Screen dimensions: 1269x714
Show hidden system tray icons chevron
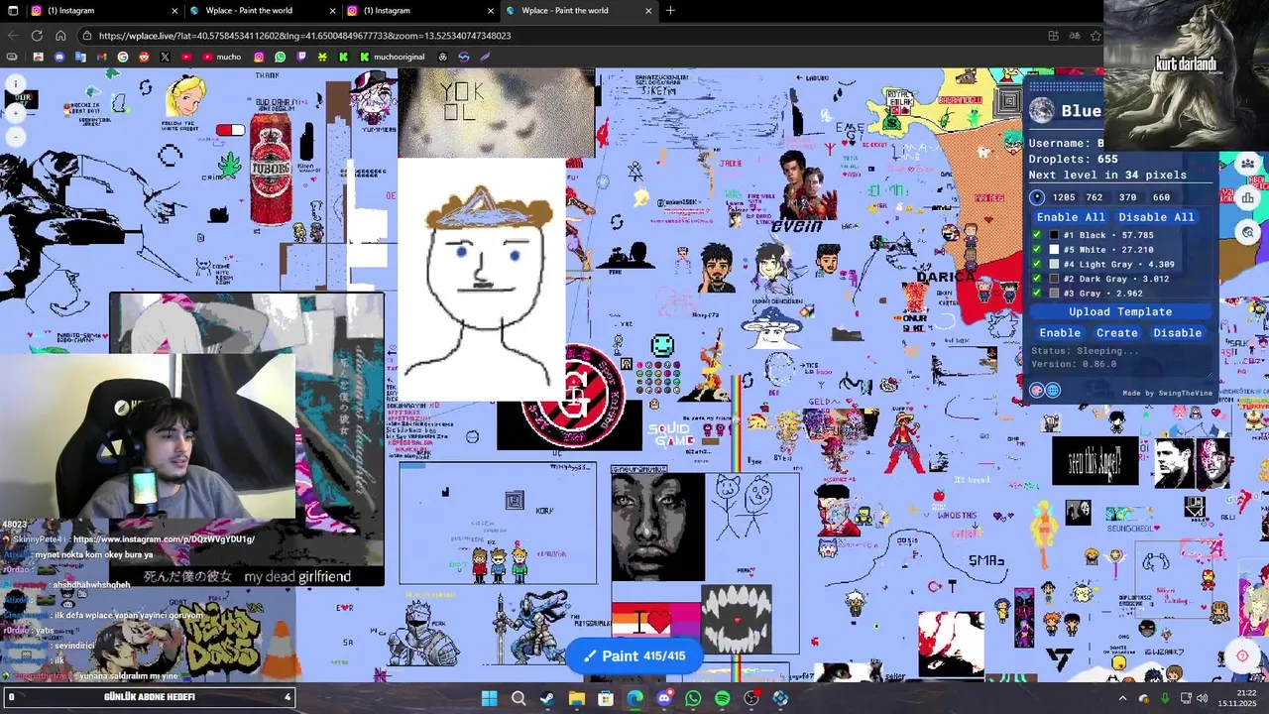(1122, 698)
